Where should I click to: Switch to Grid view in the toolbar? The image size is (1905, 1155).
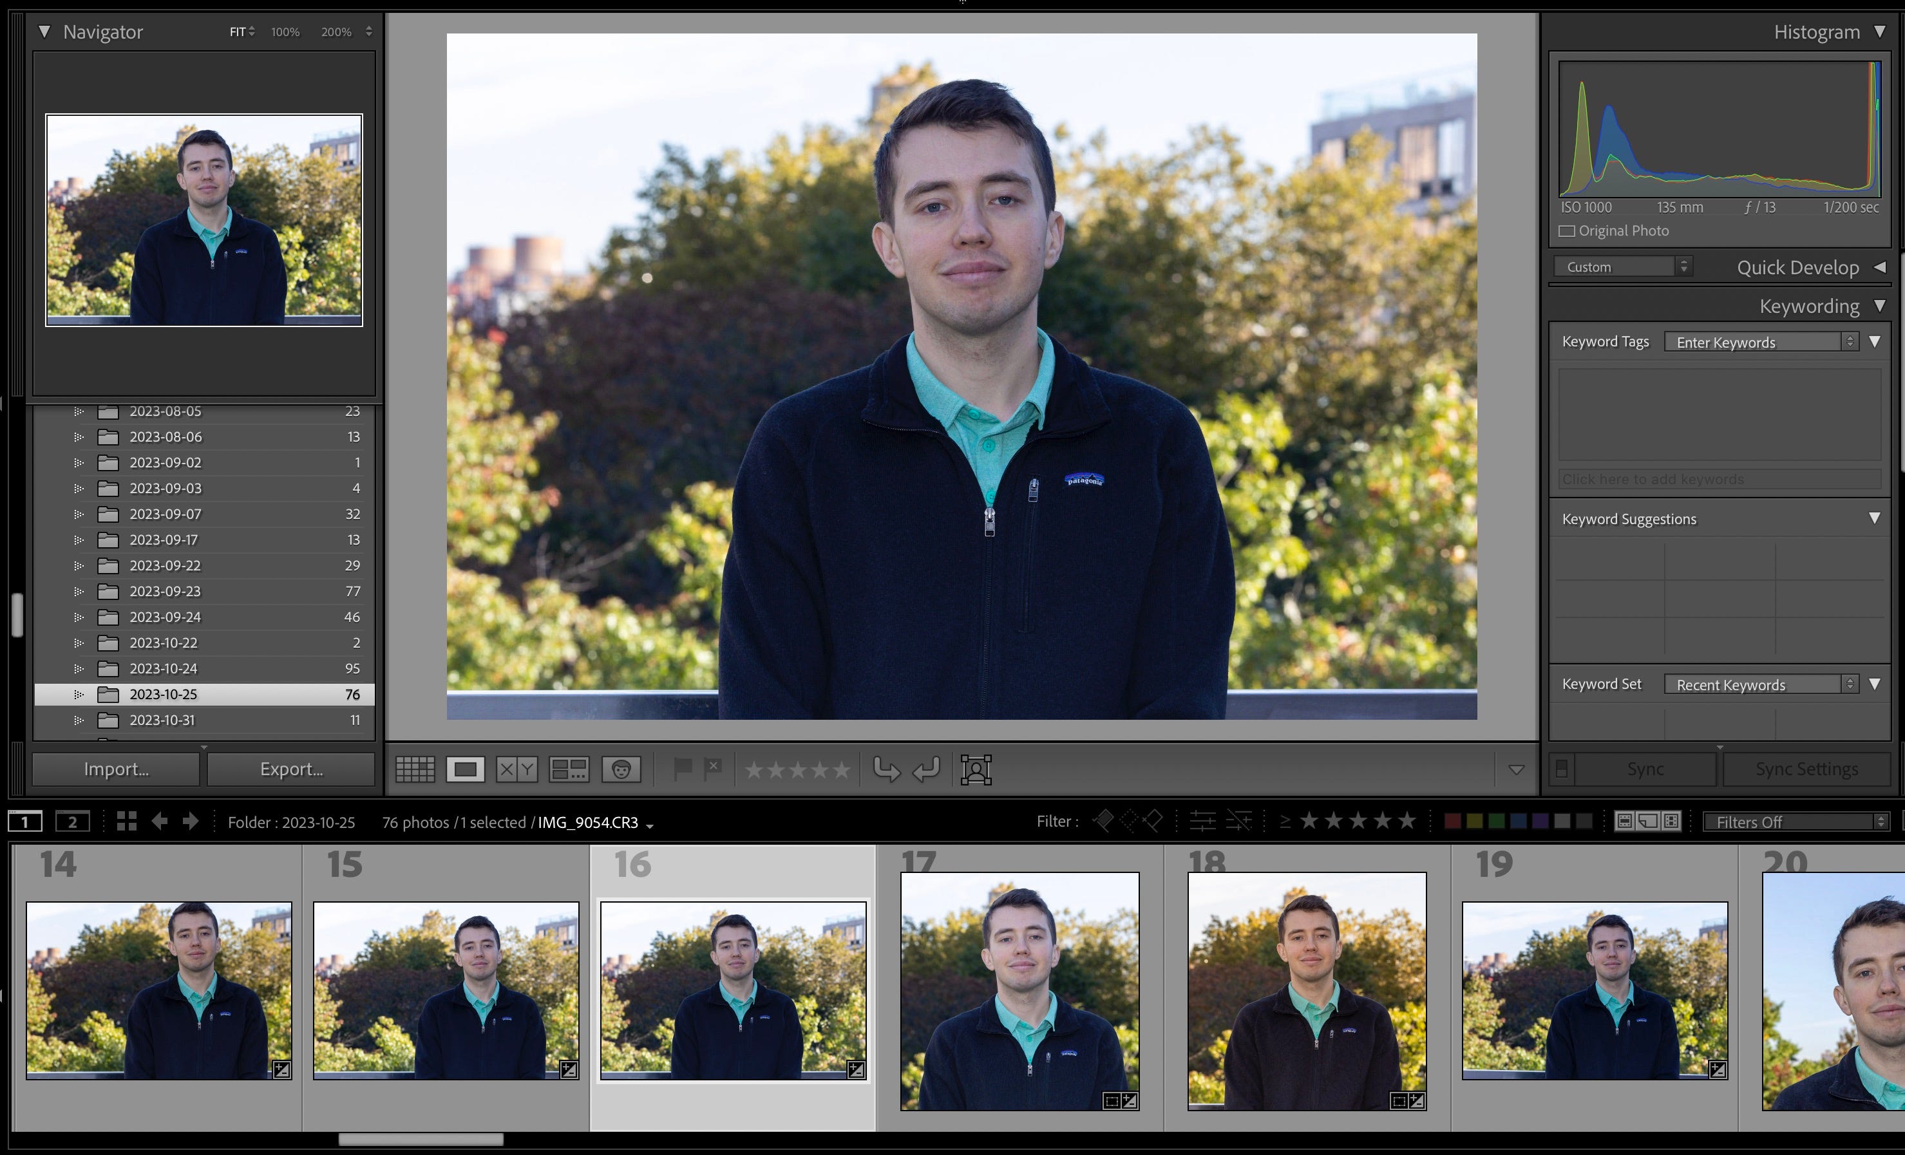415,769
